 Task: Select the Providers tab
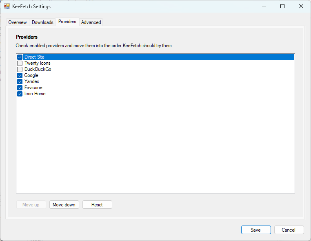coord(67,22)
